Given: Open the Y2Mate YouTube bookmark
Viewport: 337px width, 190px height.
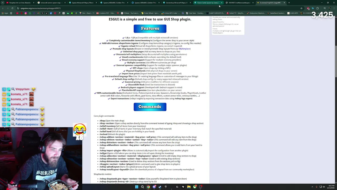Looking at the screenshot, I should 129,13.
